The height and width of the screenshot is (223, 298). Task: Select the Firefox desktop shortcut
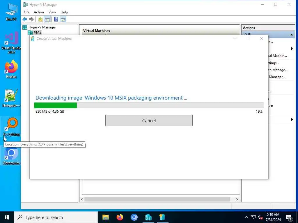coord(11,69)
